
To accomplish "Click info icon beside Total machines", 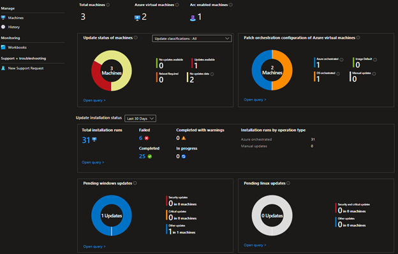I will pyautogui.click(x=108, y=5).
